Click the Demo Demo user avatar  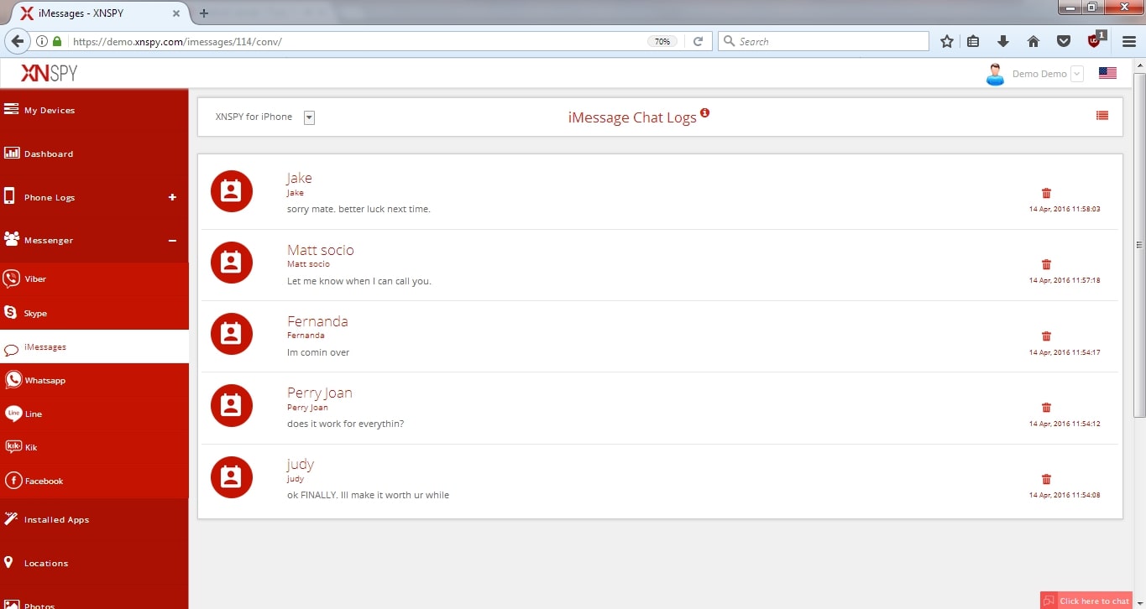click(995, 74)
